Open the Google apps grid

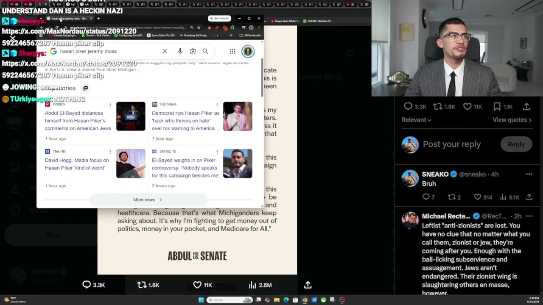point(232,51)
